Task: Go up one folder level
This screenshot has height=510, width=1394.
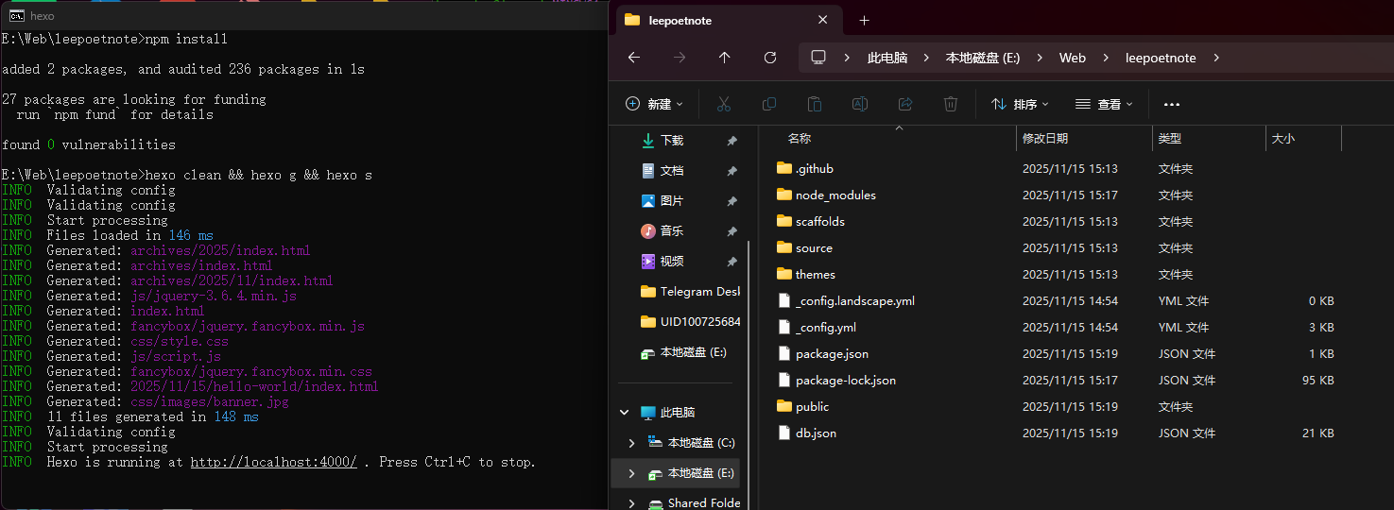Action: [725, 58]
